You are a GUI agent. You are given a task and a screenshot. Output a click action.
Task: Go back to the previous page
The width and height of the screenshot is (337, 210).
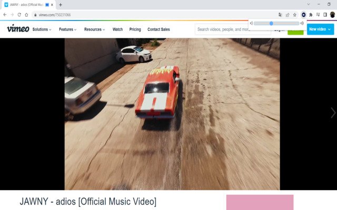point(5,15)
